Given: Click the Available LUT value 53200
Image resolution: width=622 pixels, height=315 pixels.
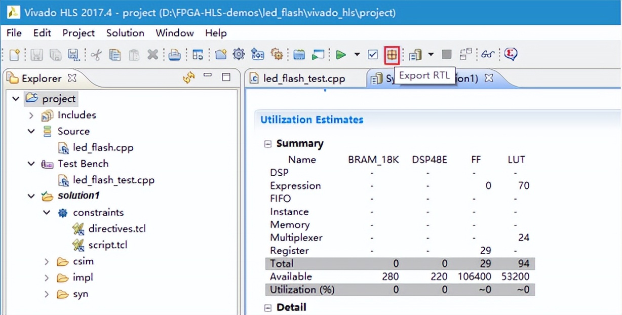Looking at the screenshot, I should coord(515,277).
